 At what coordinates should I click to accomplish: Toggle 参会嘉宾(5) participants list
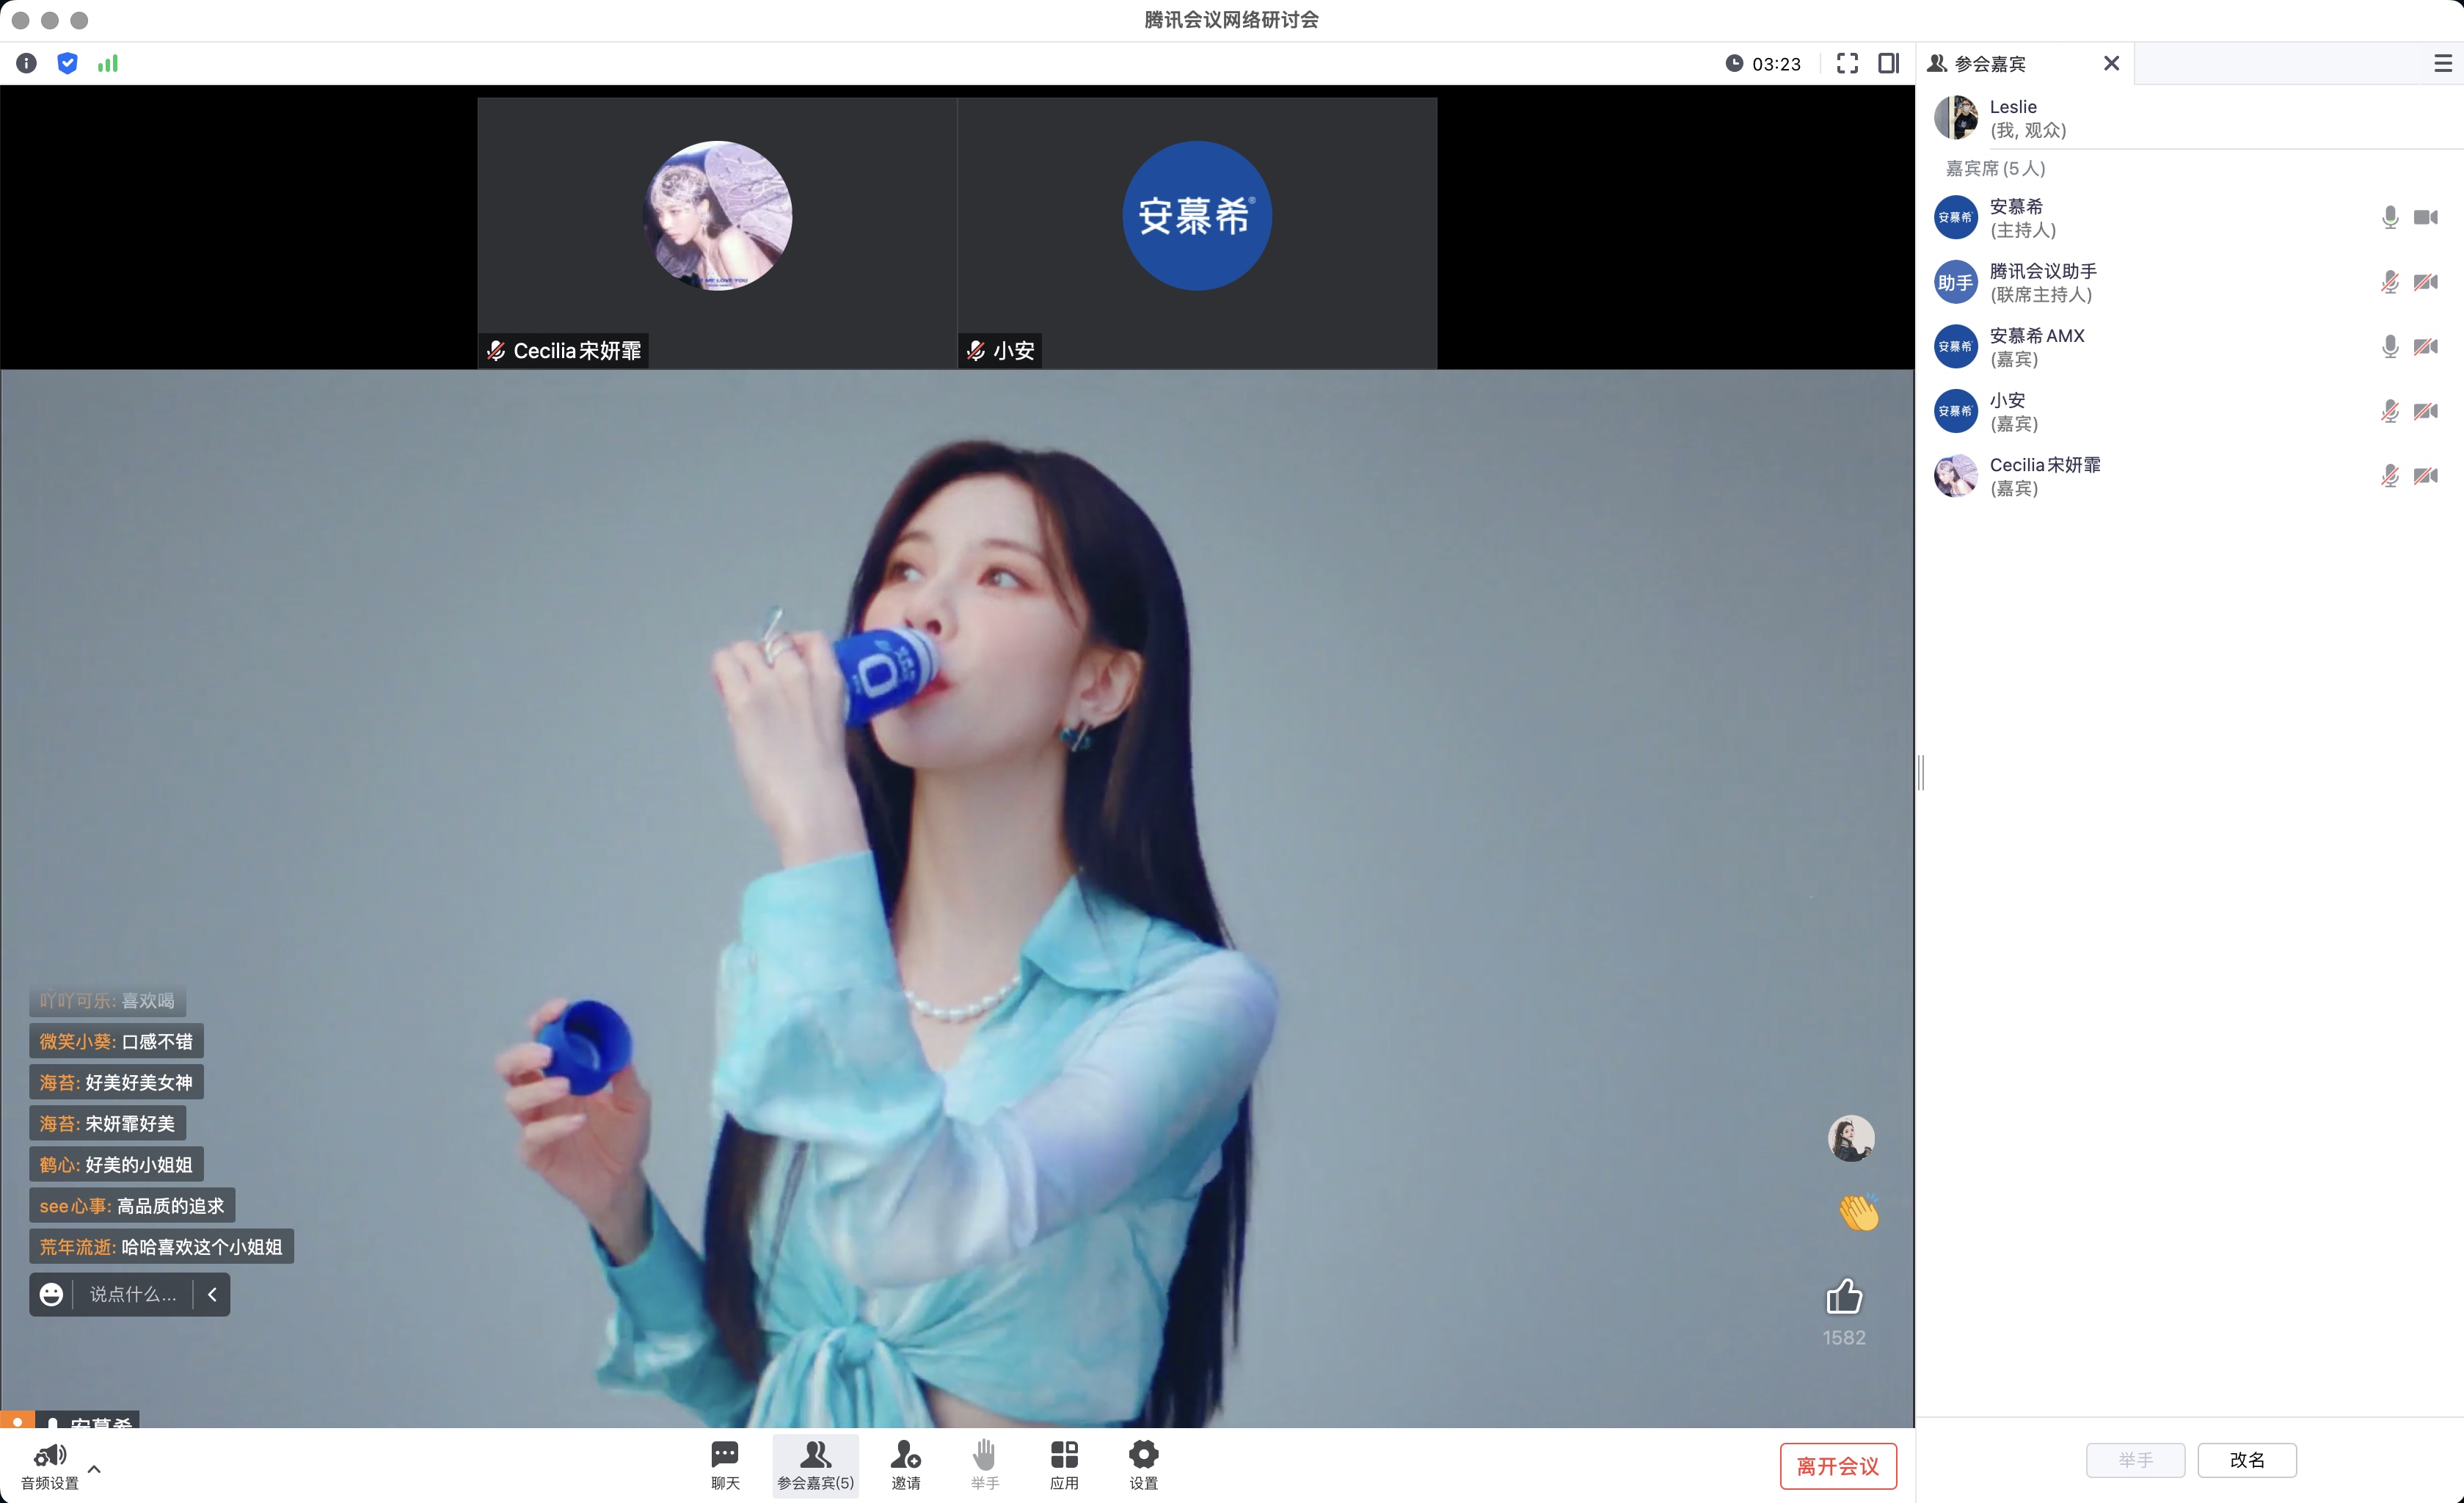(x=815, y=1465)
